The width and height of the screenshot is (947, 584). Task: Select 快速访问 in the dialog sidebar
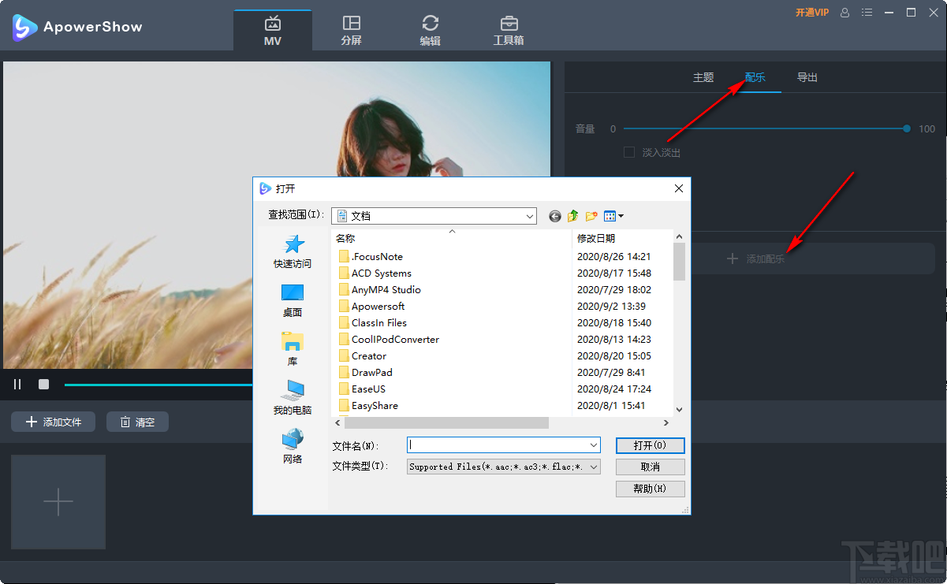(293, 252)
